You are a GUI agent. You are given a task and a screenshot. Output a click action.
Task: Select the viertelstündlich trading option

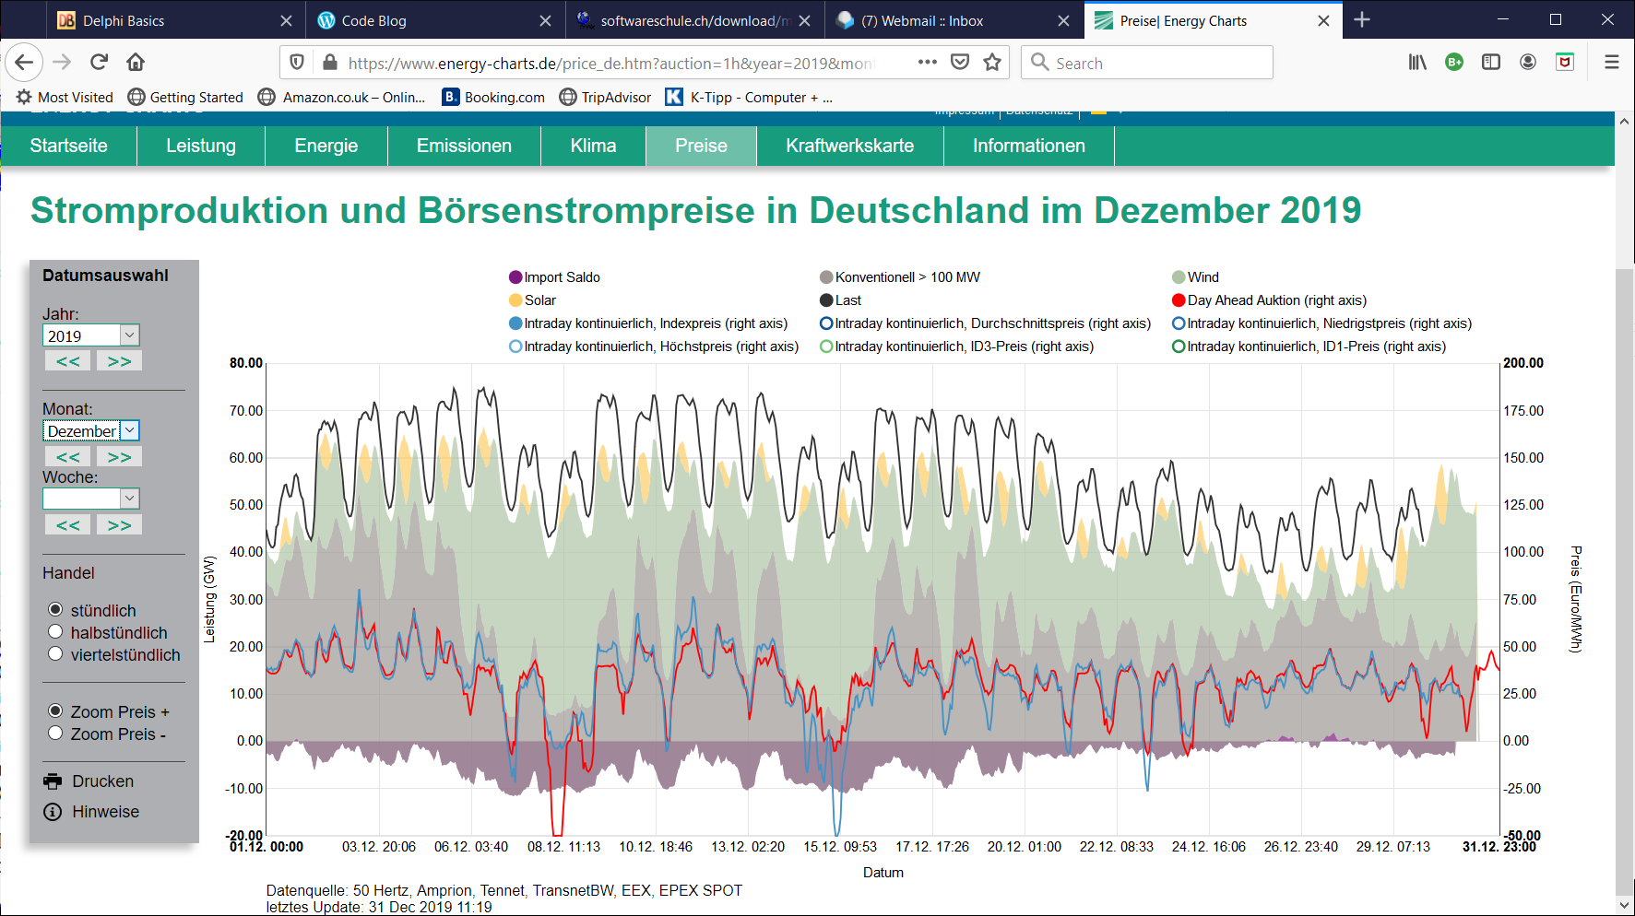[x=55, y=654]
